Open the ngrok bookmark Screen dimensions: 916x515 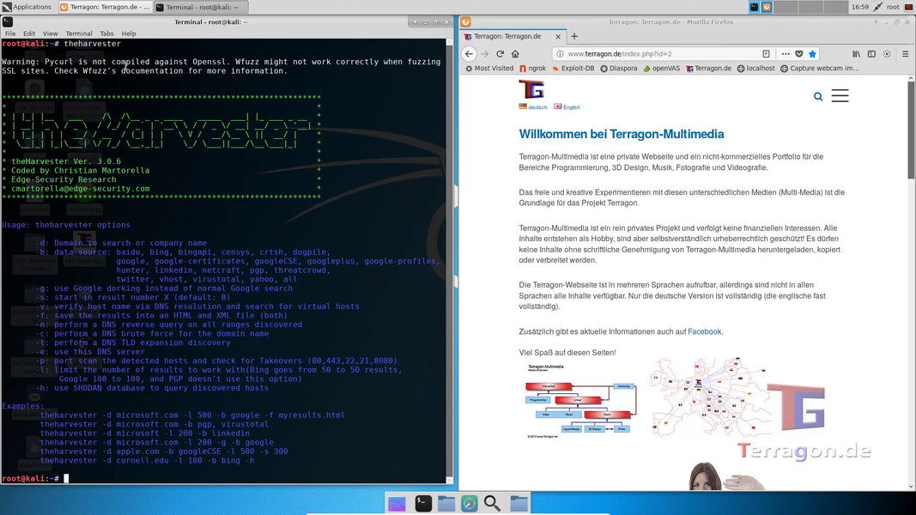pos(533,69)
